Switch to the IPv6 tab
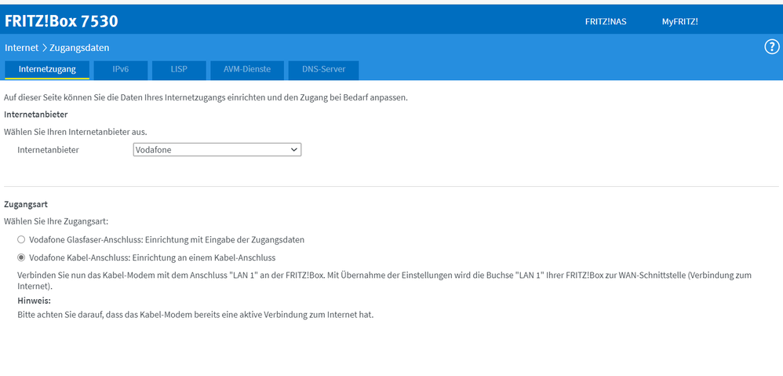 pyautogui.click(x=120, y=69)
